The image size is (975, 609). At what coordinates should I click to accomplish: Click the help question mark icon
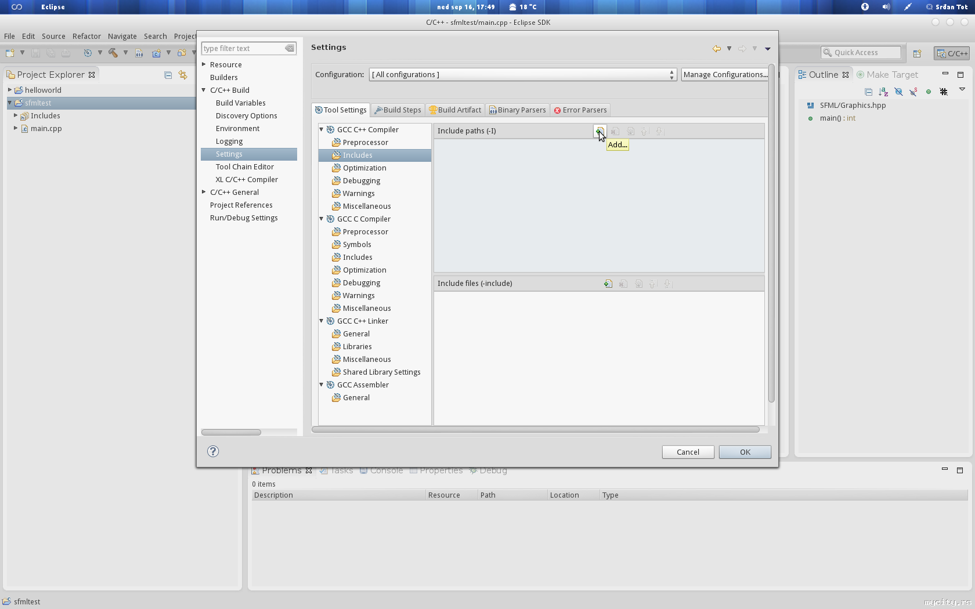tap(213, 451)
